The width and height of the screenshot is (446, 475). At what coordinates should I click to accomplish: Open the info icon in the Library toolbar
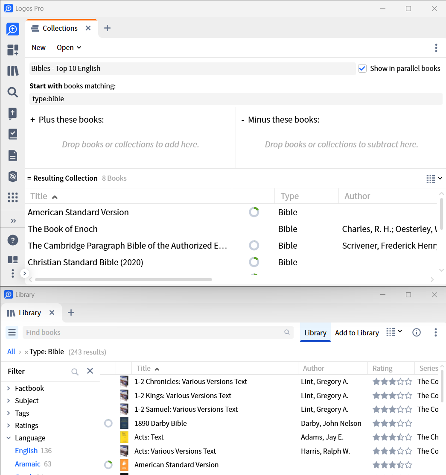(x=417, y=332)
